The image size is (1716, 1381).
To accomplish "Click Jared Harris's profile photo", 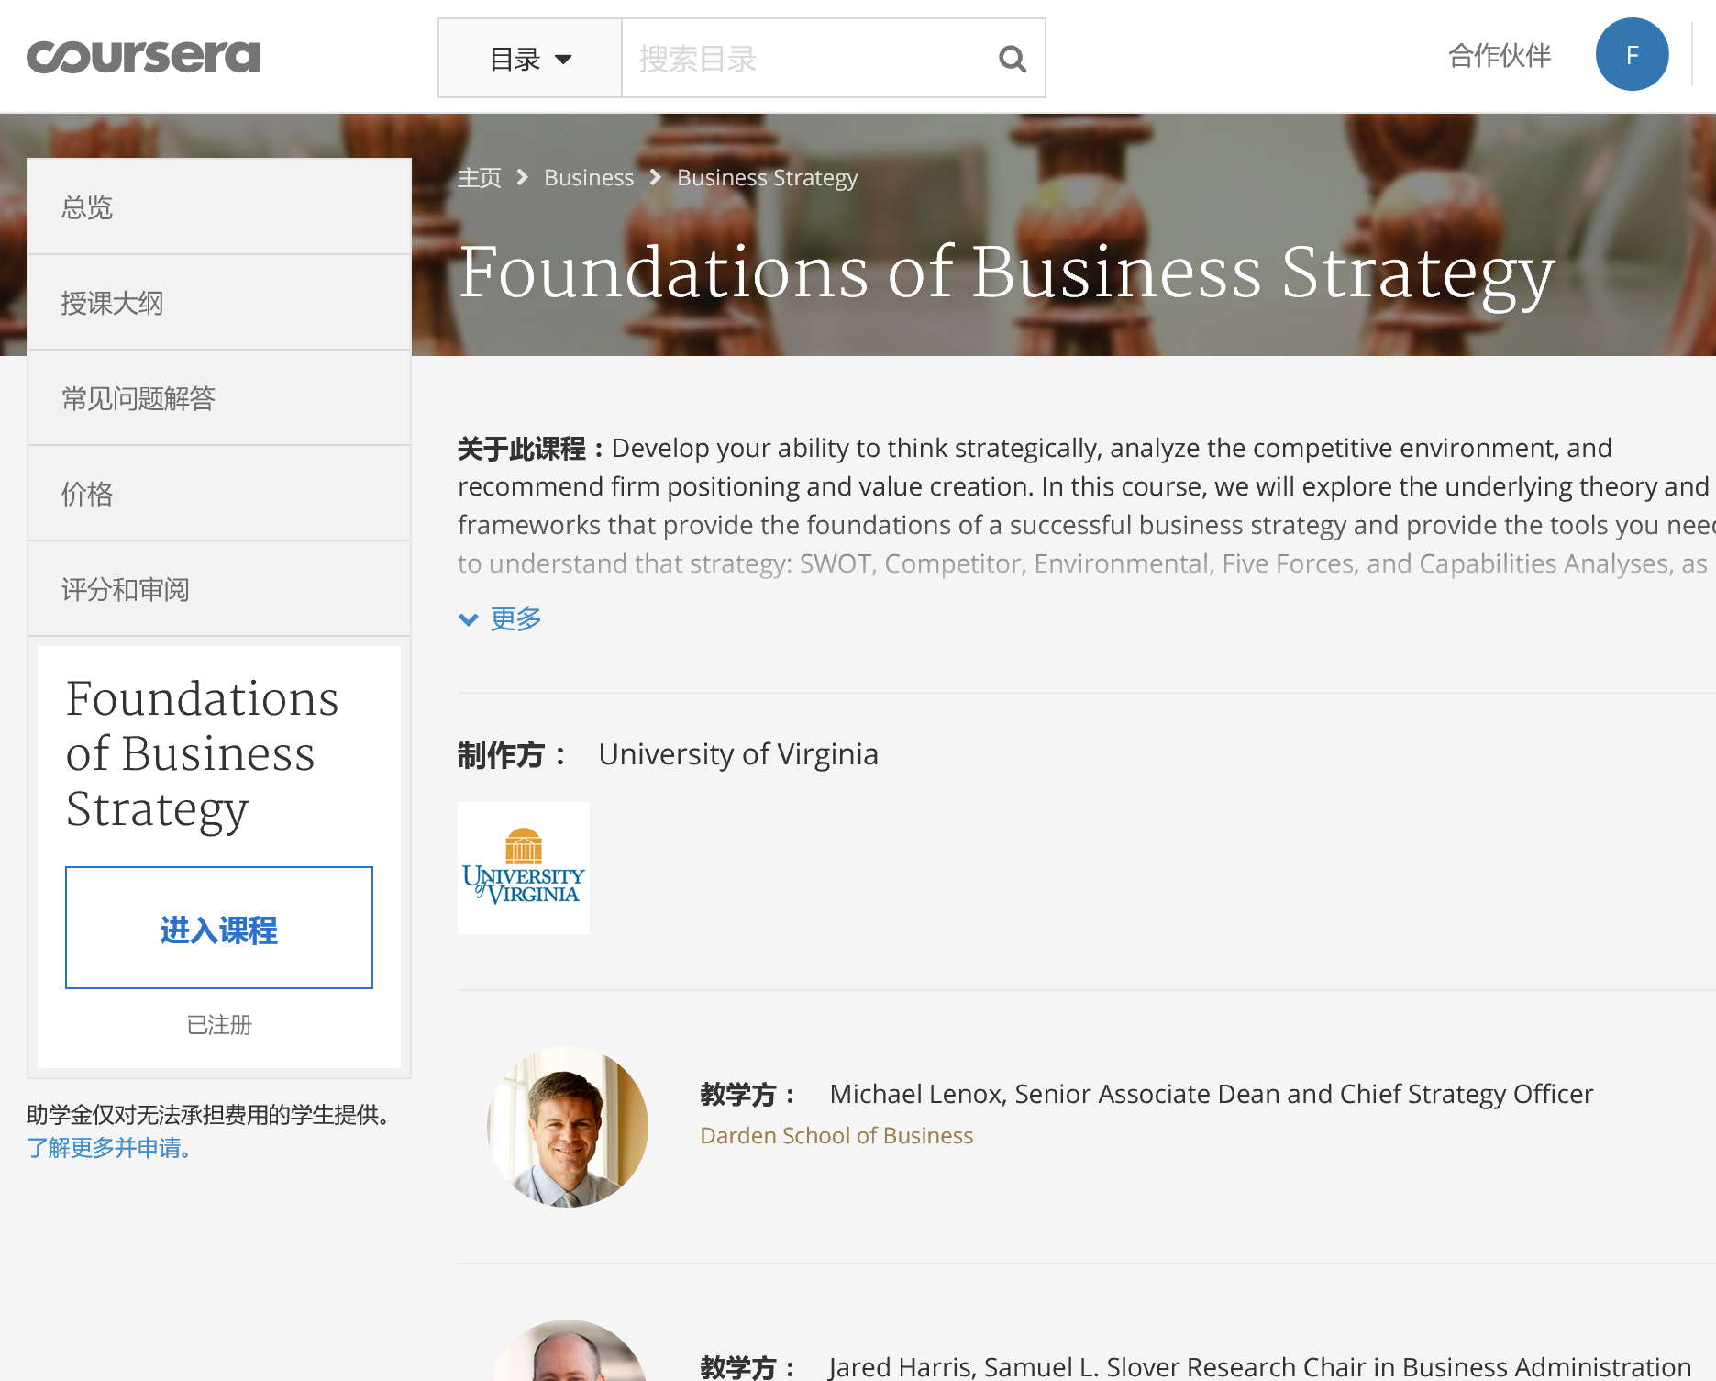I will [568, 1351].
